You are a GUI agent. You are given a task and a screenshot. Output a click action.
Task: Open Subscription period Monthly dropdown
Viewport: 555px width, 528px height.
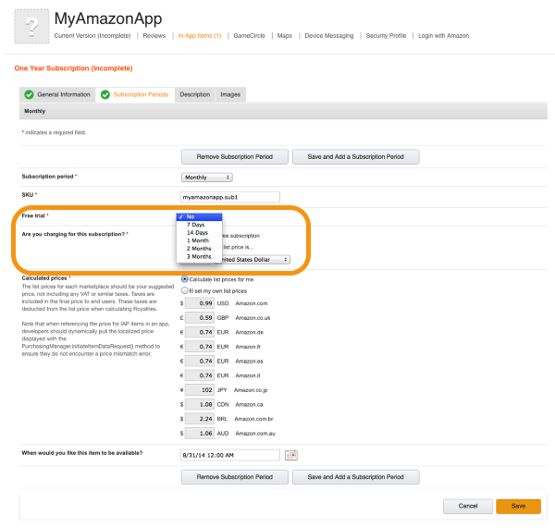[x=206, y=178]
